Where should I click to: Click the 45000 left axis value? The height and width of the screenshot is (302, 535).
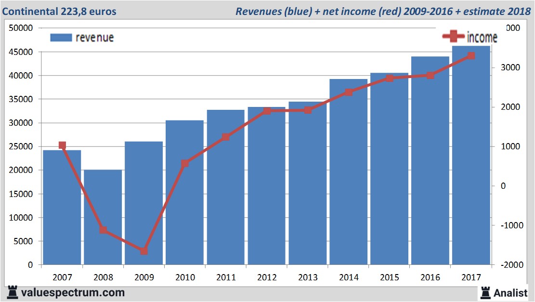tap(21, 52)
